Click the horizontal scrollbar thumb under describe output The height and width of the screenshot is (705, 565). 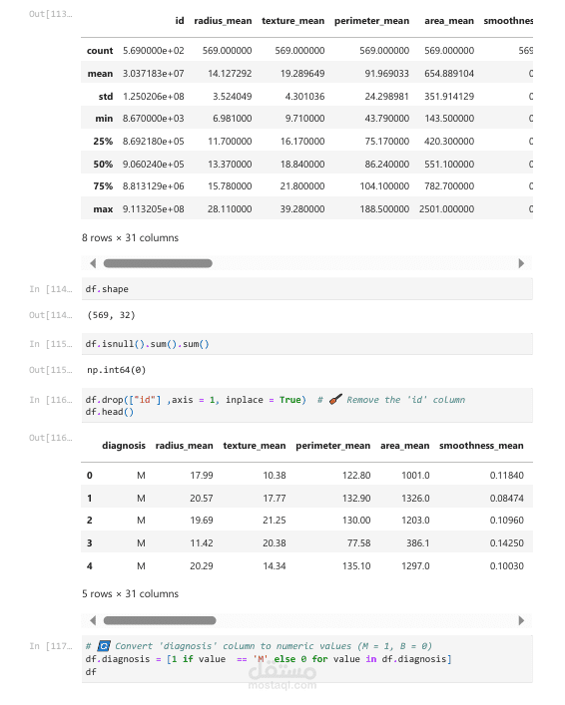158,263
